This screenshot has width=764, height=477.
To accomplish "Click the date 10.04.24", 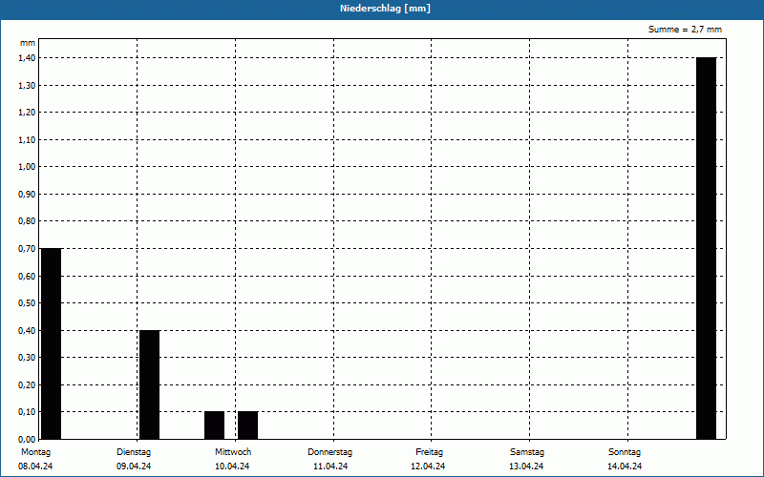I will pyautogui.click(x=232, y=467).
